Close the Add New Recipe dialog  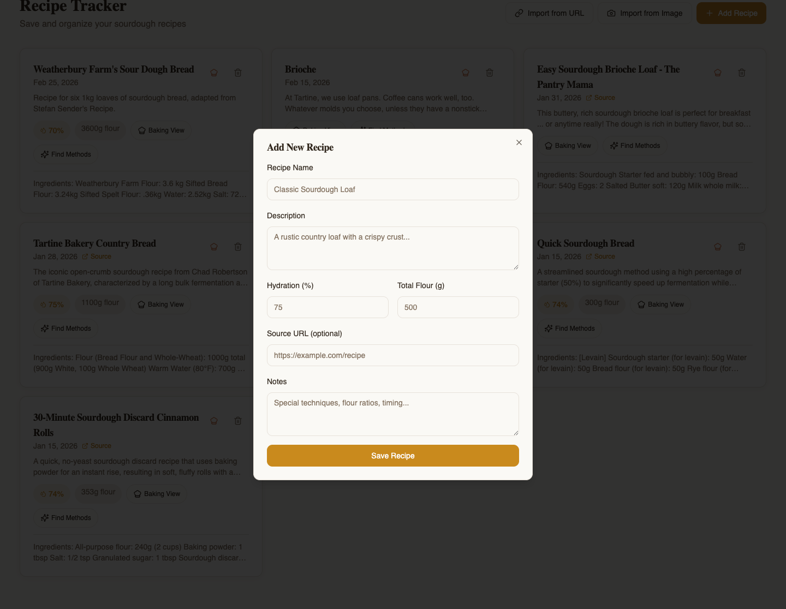(x=519, y=142)
